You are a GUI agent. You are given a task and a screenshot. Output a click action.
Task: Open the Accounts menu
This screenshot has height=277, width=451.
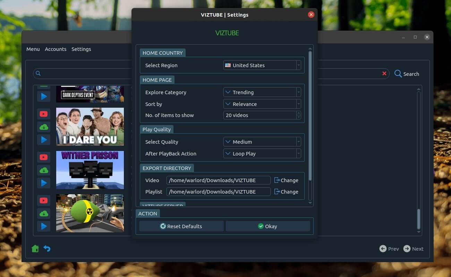[x=56, y=49]
